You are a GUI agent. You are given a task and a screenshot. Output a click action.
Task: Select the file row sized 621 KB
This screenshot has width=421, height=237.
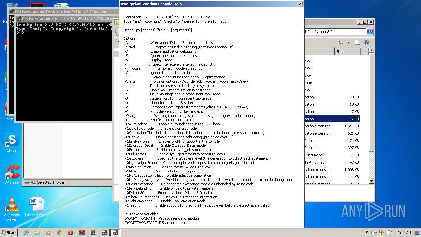[332, 133]
